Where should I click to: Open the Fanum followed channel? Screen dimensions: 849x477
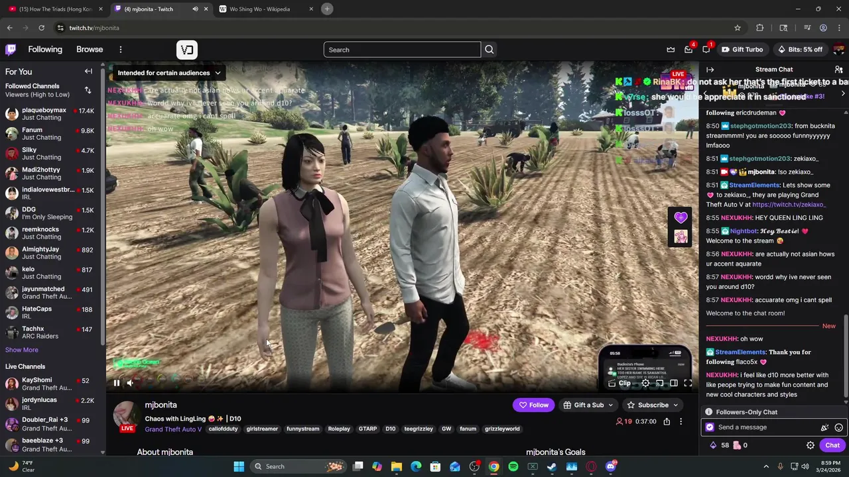(51, 133)
